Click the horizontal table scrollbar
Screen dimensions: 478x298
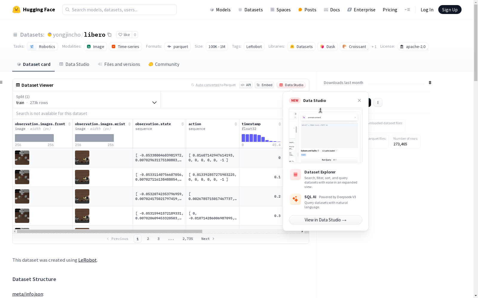coord(110,231)
